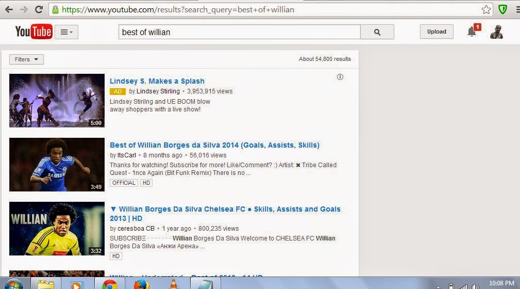
Task: Click the '3,953,915 views' text
Action: click(x=210, y=91)
